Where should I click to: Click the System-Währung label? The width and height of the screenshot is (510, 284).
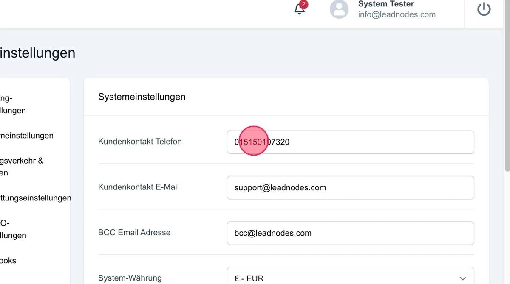(130, 278)
